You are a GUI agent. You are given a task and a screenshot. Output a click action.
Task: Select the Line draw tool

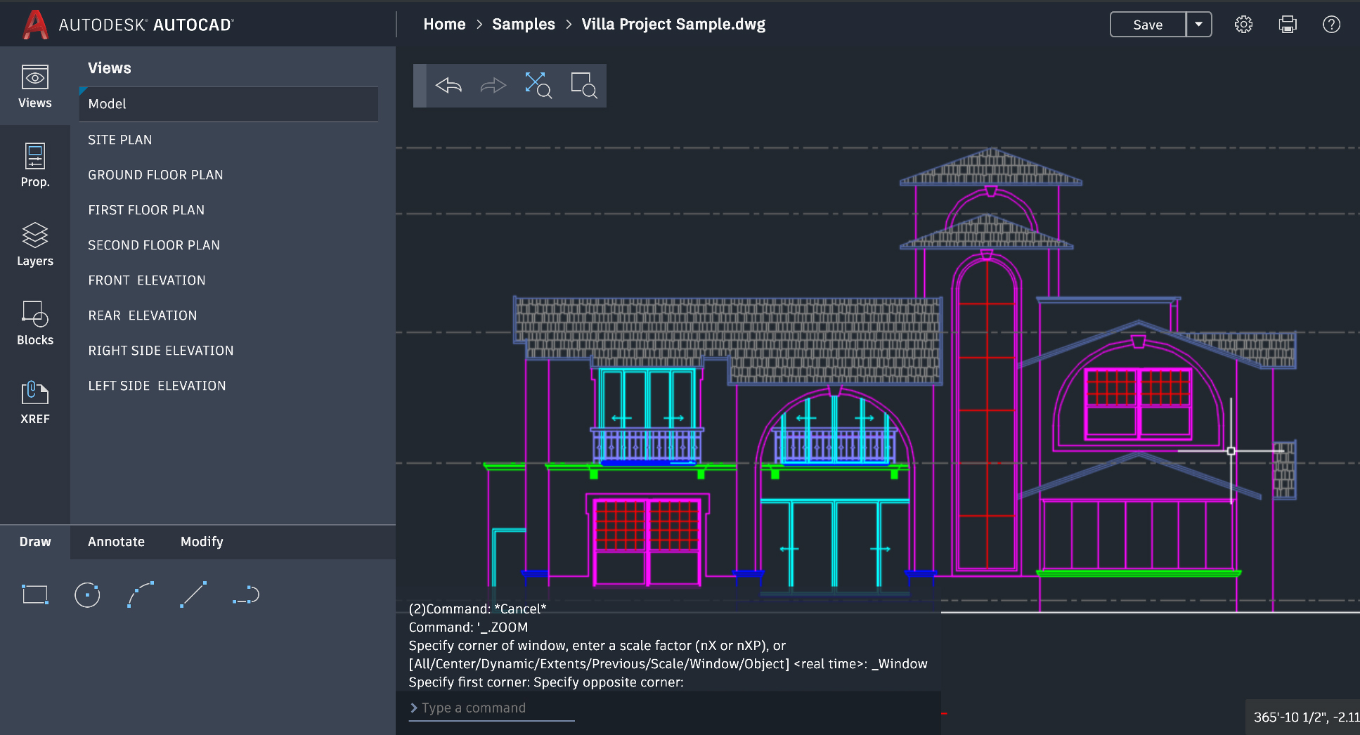coord(193,594)
